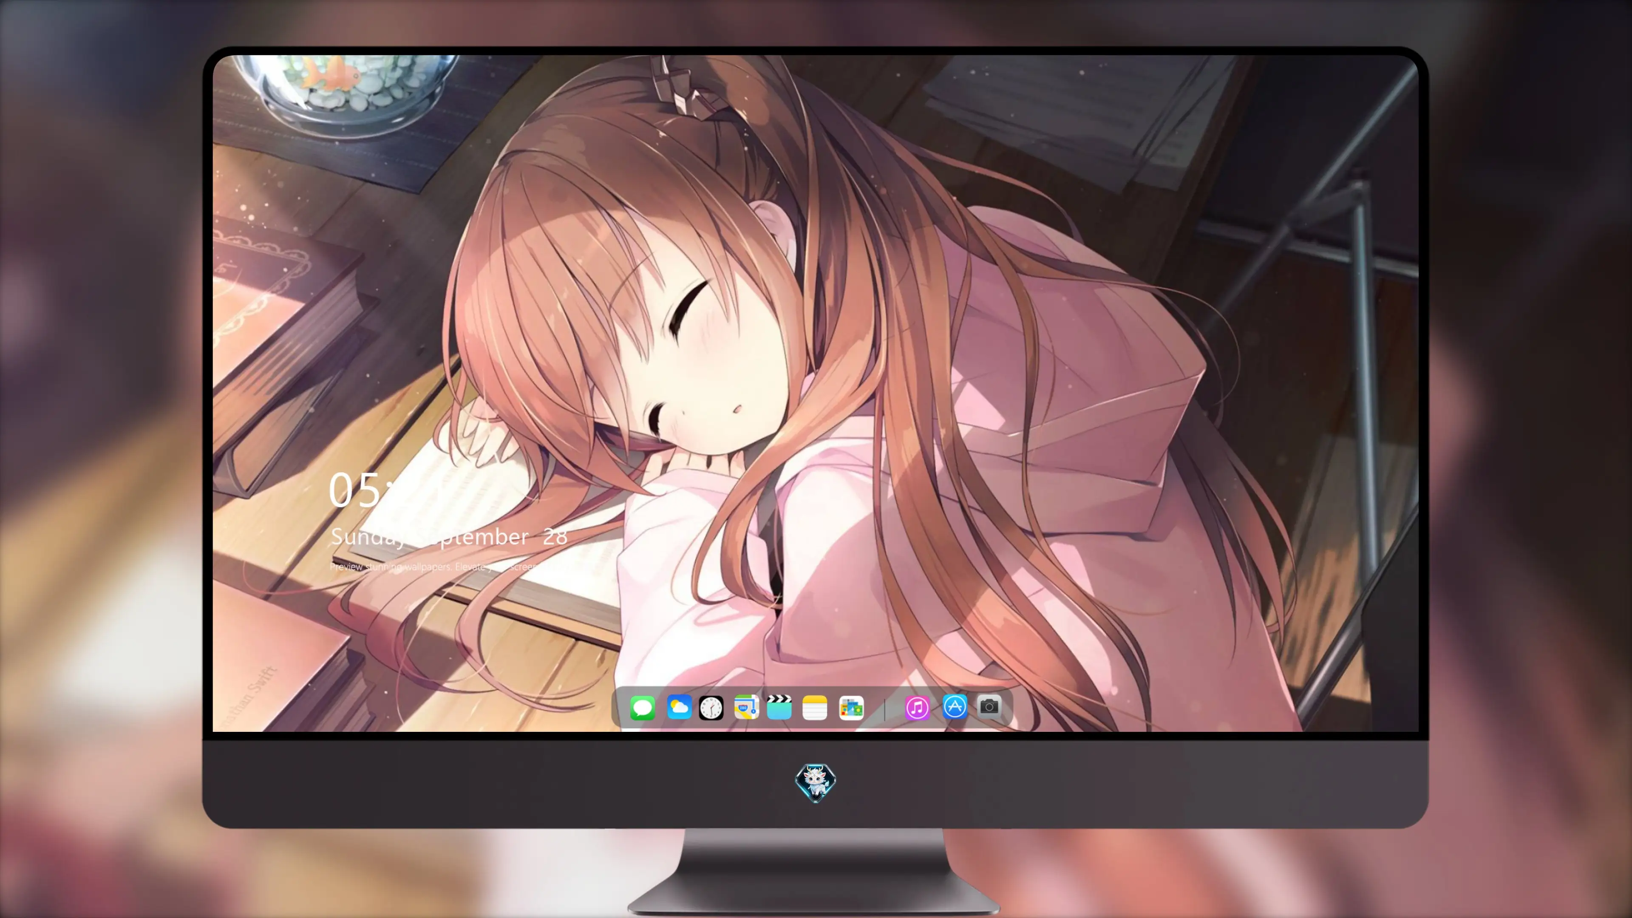1632x918 pixels.
Task: Open the App Store icon in dock
Action: click(955, 706)
